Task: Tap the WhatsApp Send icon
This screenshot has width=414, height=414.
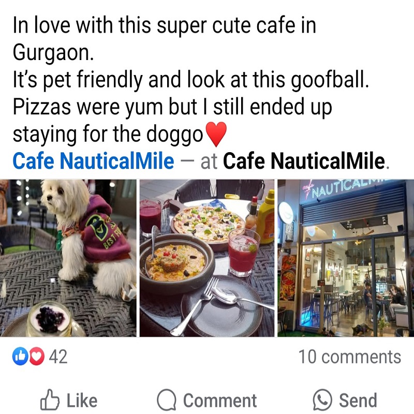Action: tap(322, 400)
